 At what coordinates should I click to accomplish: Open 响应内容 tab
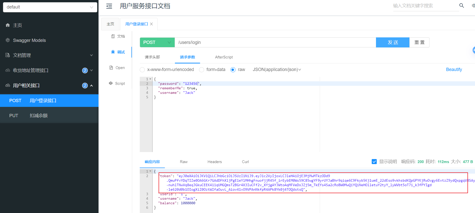click(152, 162)
